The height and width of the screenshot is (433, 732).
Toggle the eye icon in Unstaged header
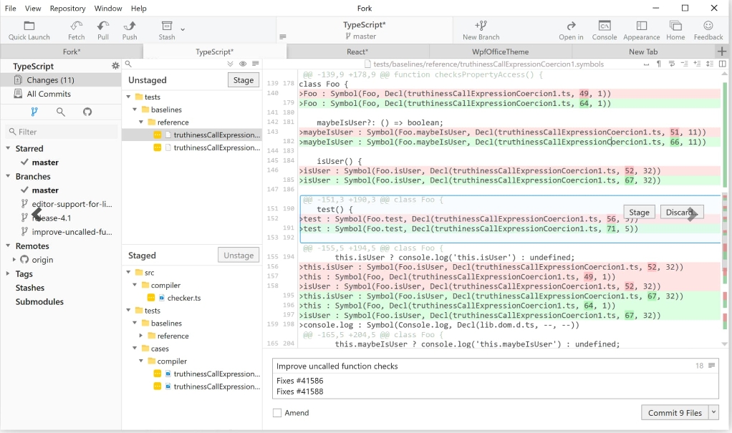click(x=243, y=64)
